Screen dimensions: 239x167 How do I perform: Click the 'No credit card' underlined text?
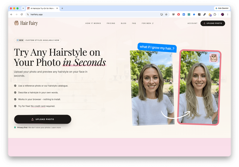click(x=38, y=106)
